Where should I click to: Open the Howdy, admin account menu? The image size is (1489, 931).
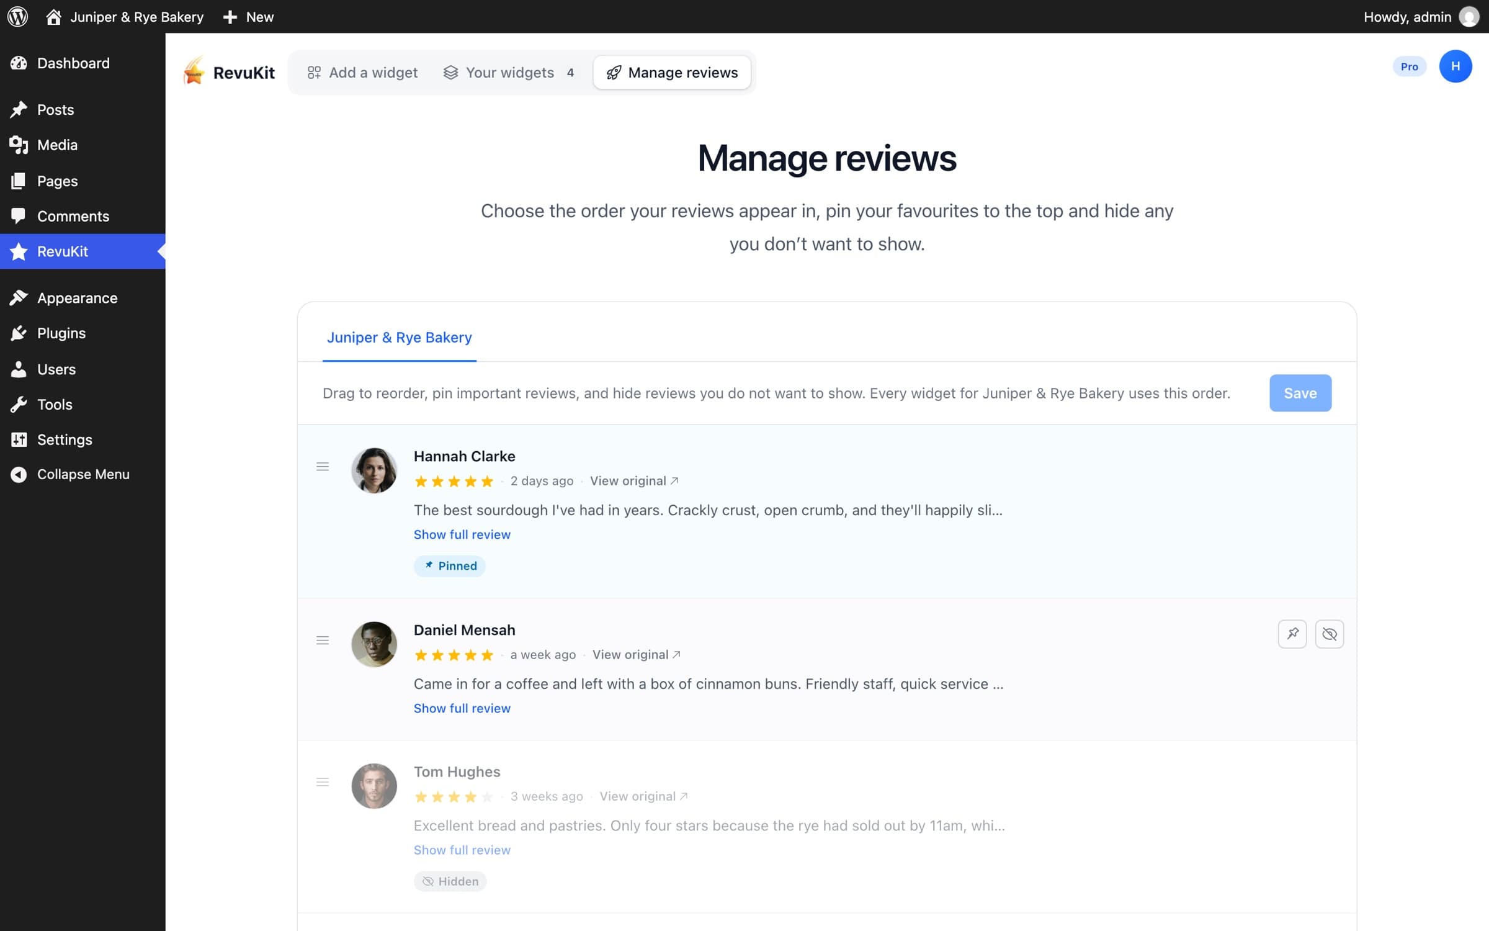1421,17
